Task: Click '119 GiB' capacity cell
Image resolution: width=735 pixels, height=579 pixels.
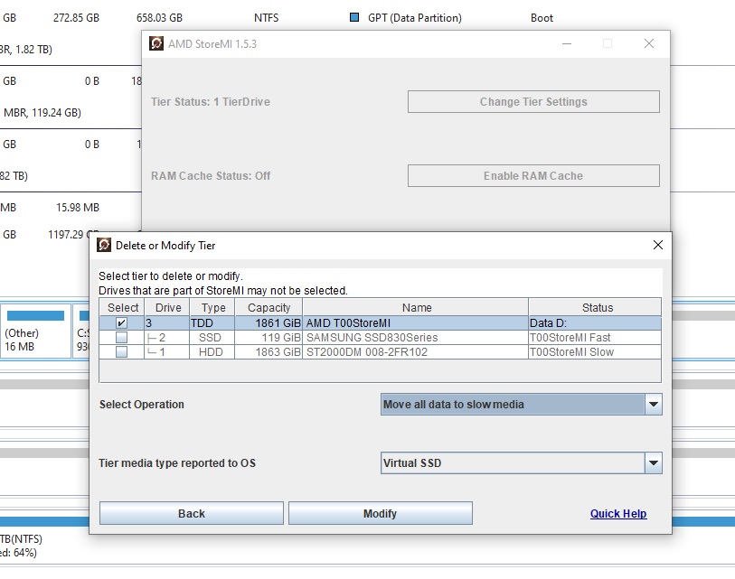Action: point(269,337)
